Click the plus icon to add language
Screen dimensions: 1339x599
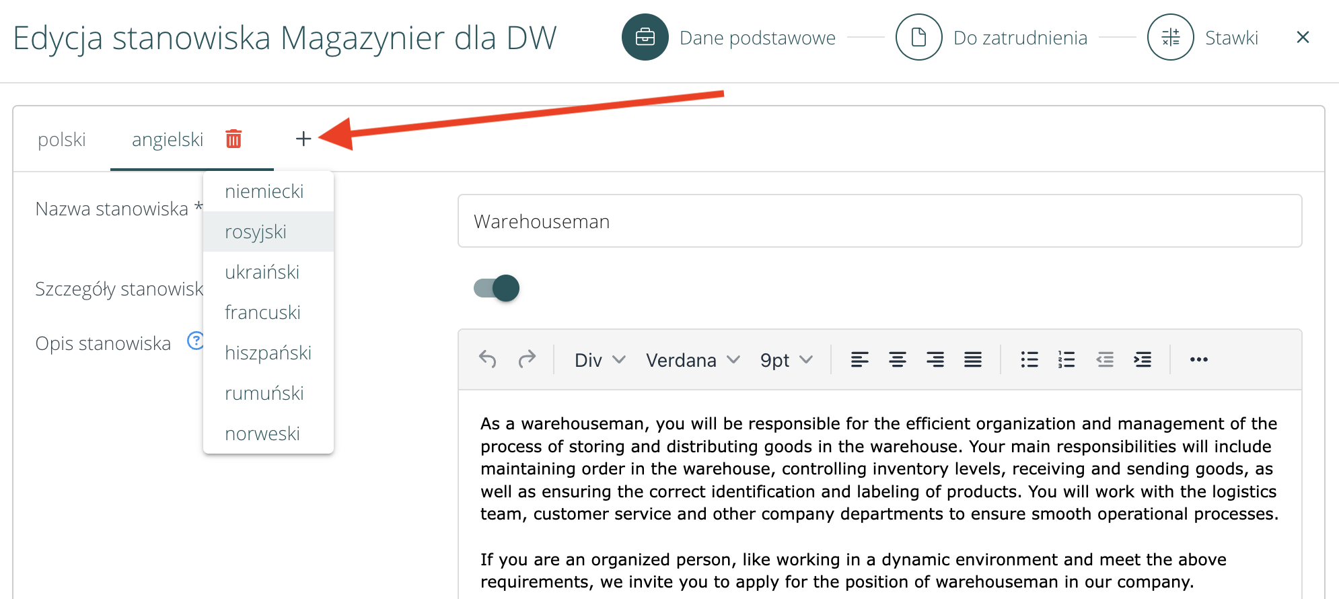pyautogui.click(x=303, y=139)
